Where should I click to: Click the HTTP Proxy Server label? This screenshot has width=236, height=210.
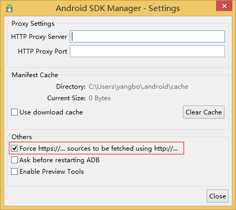39,37
